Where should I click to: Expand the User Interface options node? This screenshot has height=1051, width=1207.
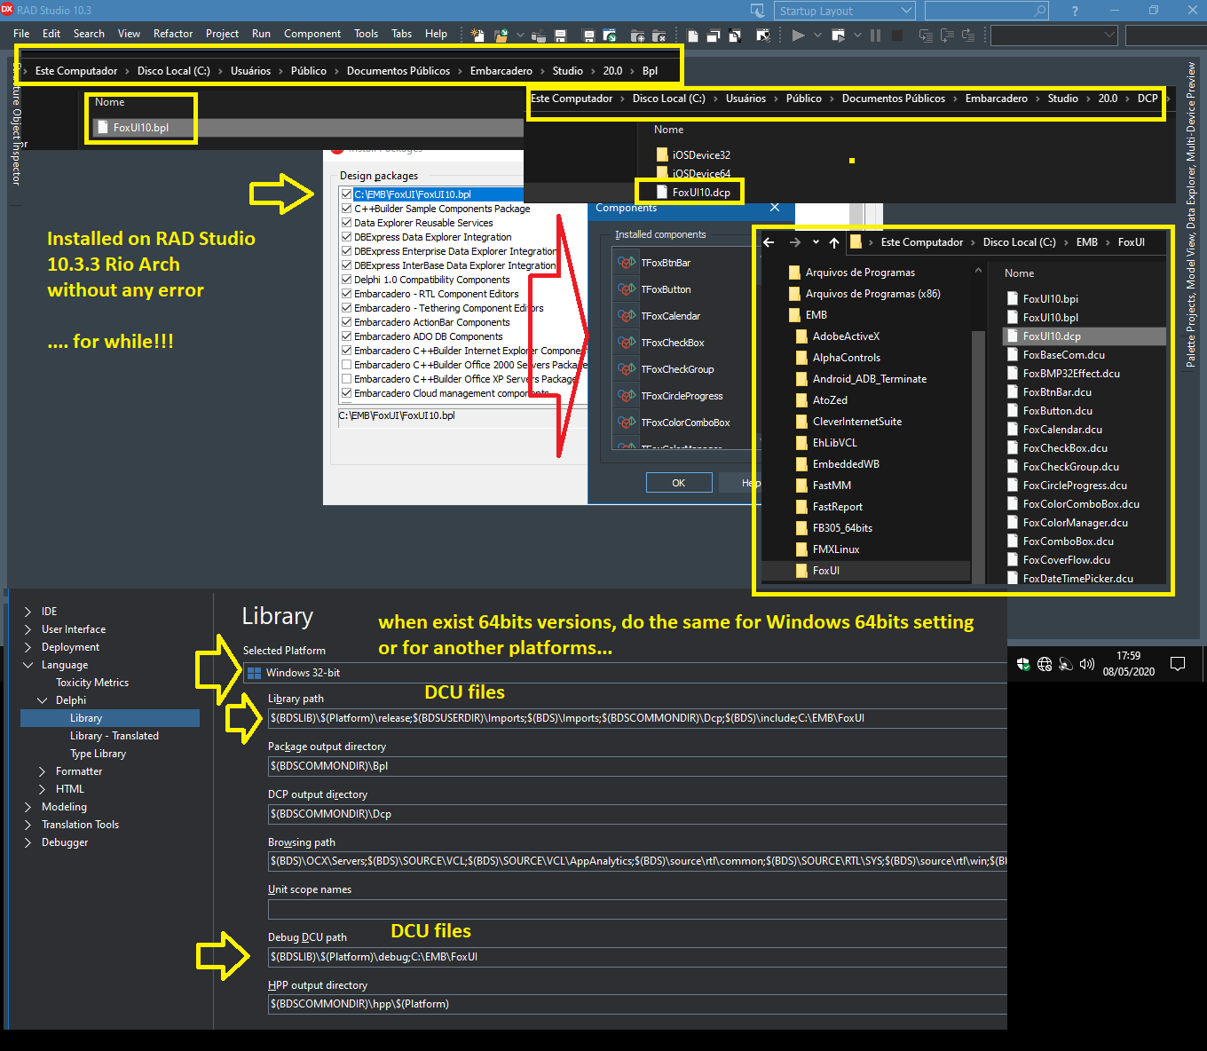[x=28, y=629]
